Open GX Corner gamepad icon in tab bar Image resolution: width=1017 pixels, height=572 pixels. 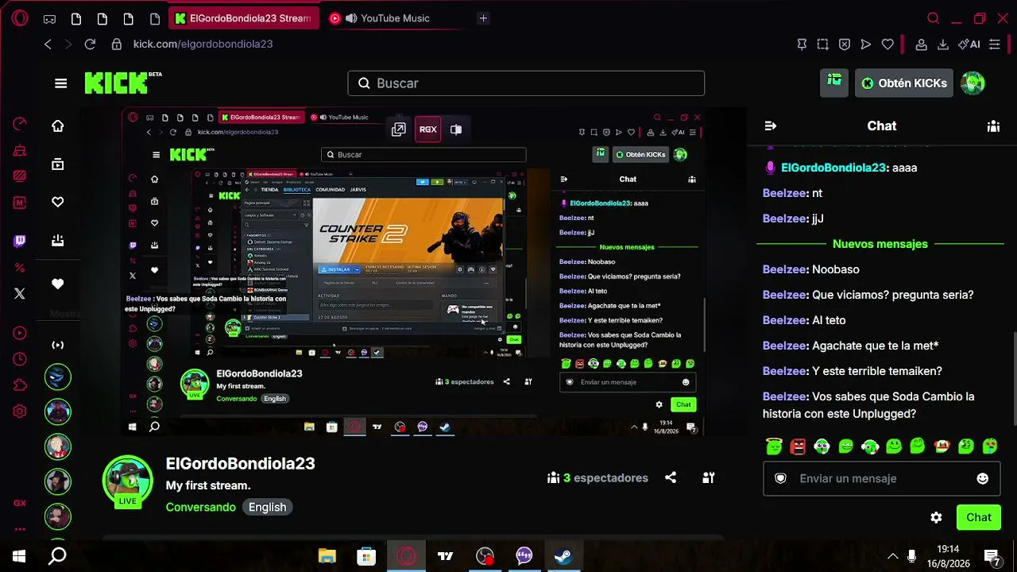pos(49,18)
